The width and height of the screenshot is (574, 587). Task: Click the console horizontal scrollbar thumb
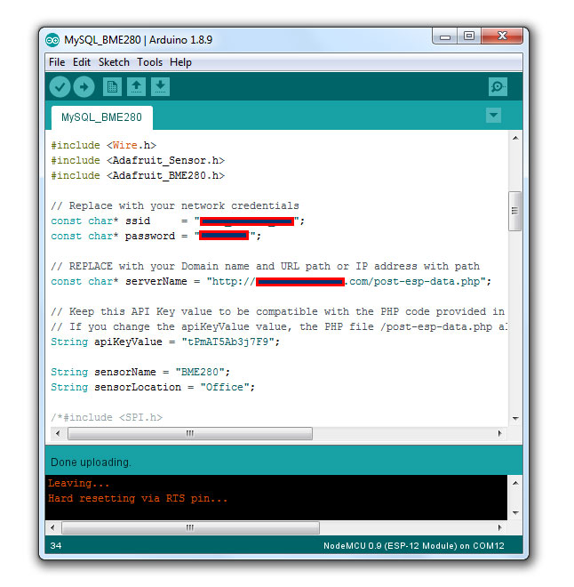[190, 527]
